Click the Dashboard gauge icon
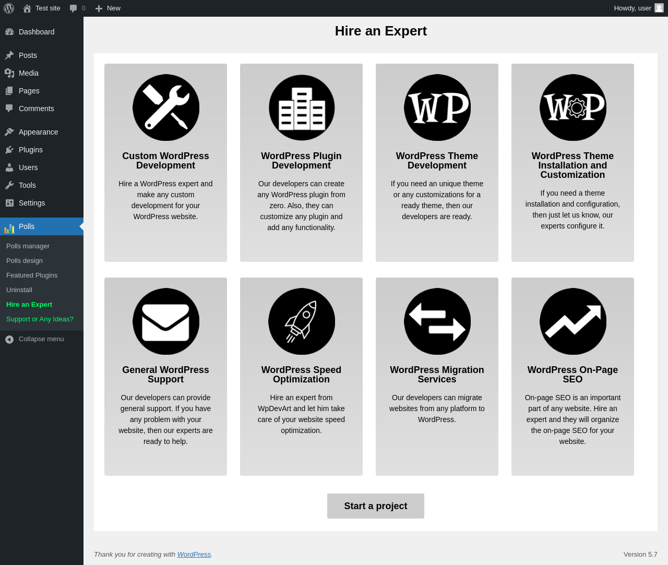This screenshot has height=565, width=668. click(x=9, y=32)
